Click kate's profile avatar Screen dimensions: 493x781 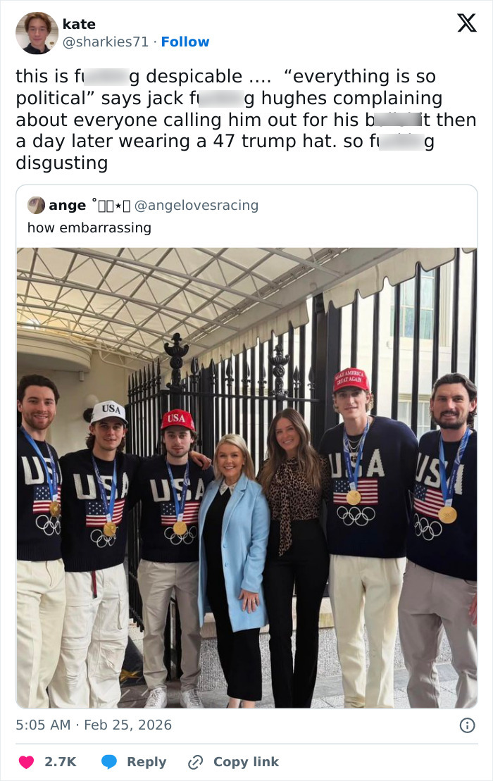[x=35, y=32]
